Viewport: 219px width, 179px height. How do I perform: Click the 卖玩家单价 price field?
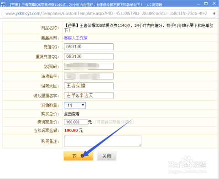tap(76, 122)
